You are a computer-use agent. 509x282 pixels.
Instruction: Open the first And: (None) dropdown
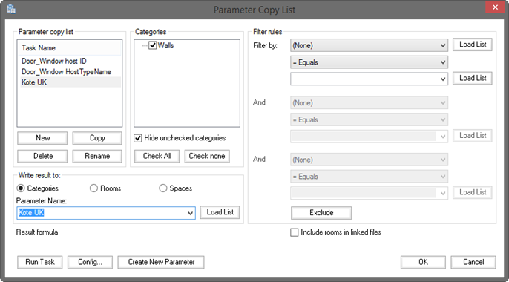point(369,103)
